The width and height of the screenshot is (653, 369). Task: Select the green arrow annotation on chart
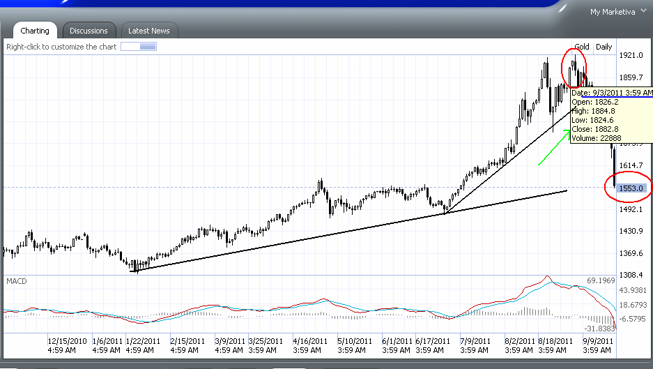[x=554, y=147]
